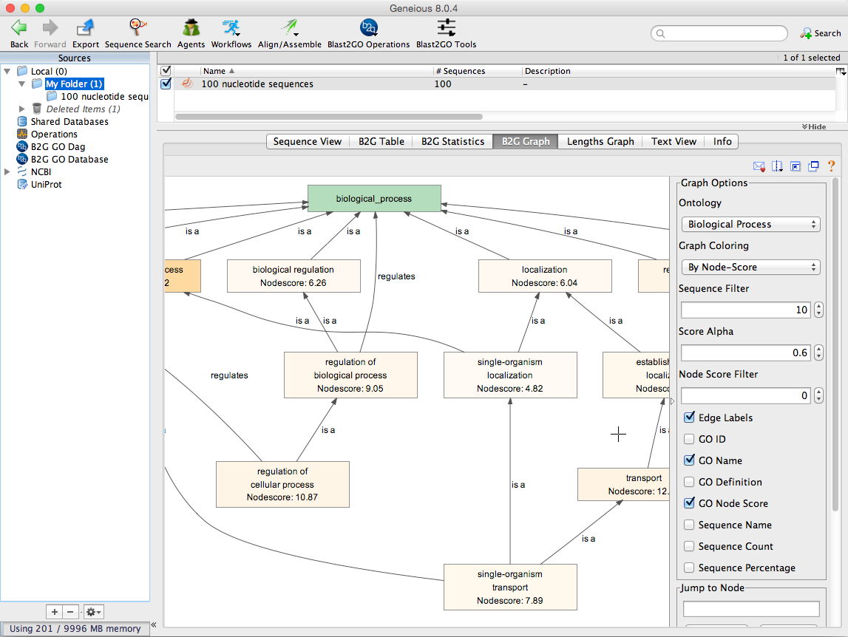
Task: Switch to the B2G Table tab
Action: coord(381,142)
